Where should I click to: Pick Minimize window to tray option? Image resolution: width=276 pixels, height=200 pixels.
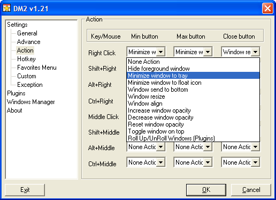(x=193, y=76)
